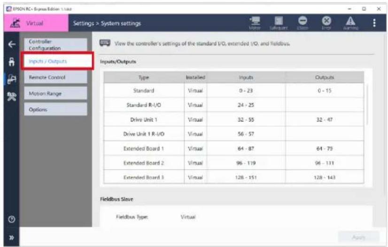Click the Type column header
This screenshot has height=247, width=388.
tap(144, 77)
